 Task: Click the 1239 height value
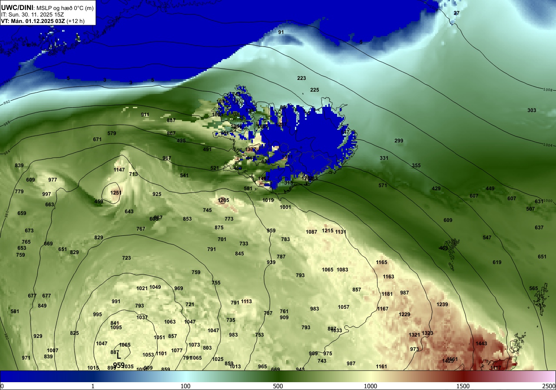(442, 304)
